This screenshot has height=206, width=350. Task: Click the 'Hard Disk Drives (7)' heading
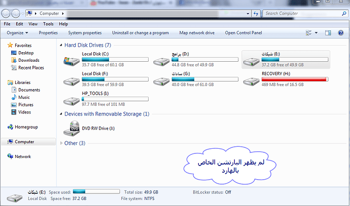tap(88, 45)
